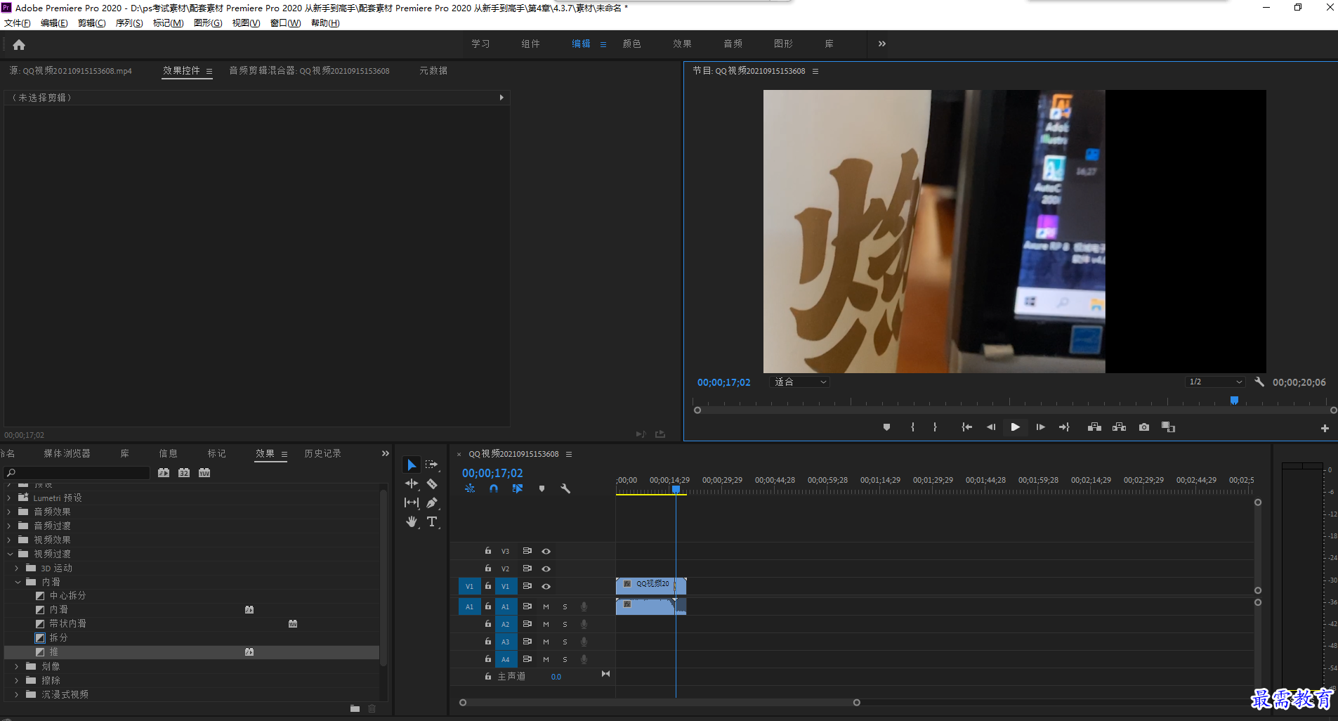Image resolution: width=1338 pixels, height=721 pixels.
Task: Go to In point
Action: point(966,427)
